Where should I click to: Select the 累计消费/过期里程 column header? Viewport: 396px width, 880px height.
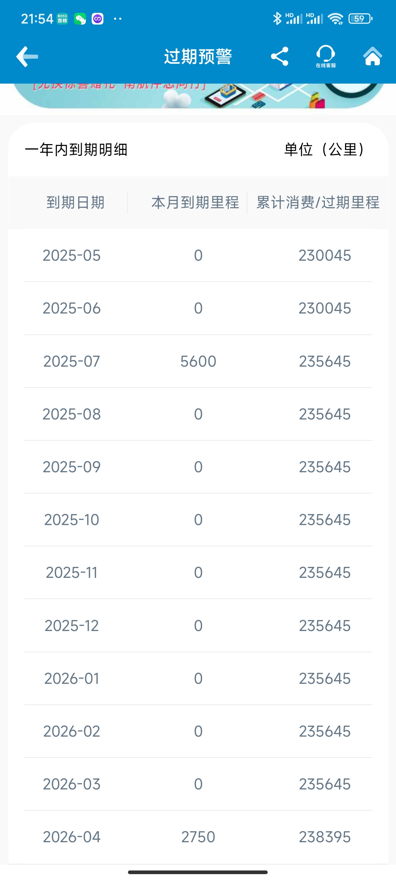point(318,202)
